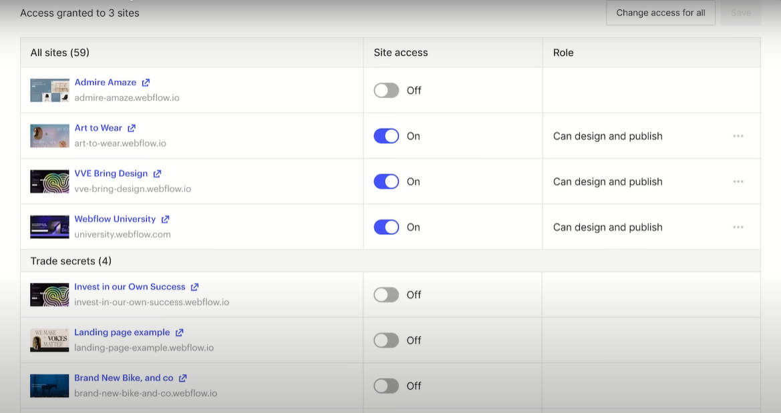Select the Landing page example thumbnail
The image size is (781, 413).
click(x=49, y=340)
